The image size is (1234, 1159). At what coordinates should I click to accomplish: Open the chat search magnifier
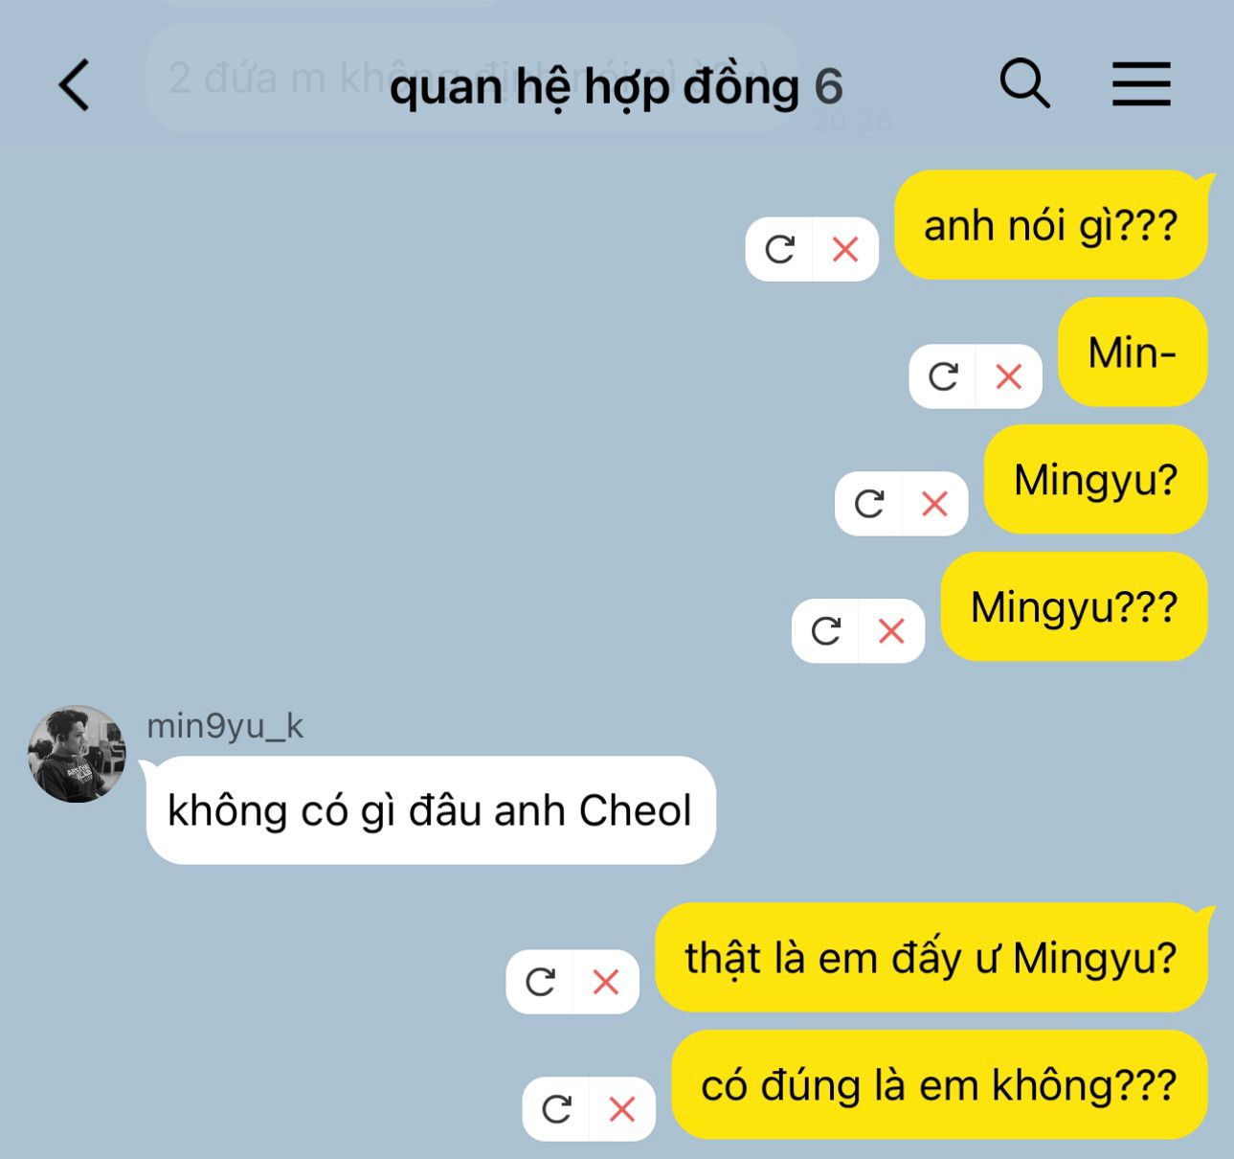1024,82
